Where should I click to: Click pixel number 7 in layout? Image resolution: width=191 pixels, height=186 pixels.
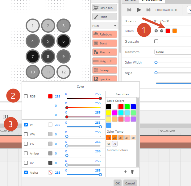tap(33, 57)
